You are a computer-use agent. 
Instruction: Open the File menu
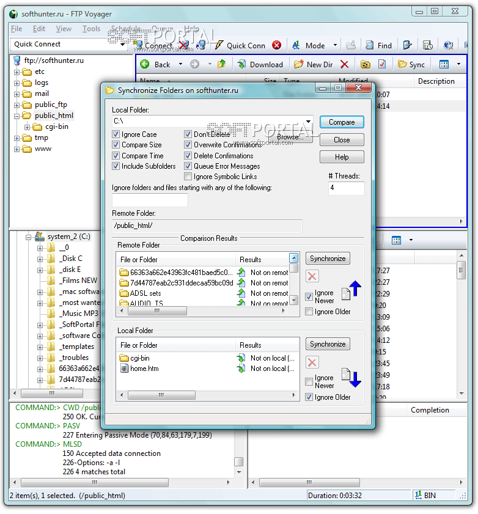(17, 29)
